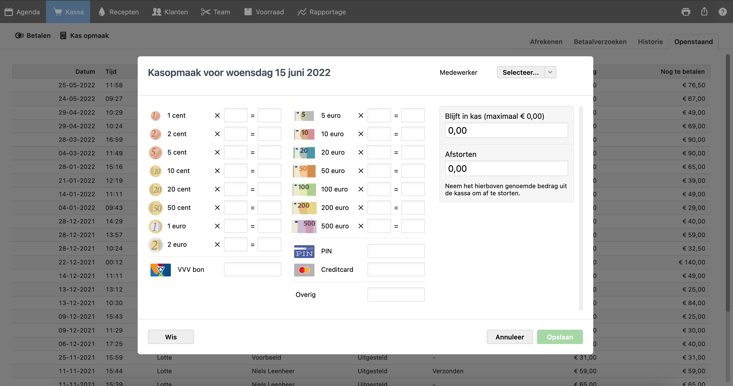Click the PIN card icon
This screenshot has height=386, width=733.
(304, 251)
